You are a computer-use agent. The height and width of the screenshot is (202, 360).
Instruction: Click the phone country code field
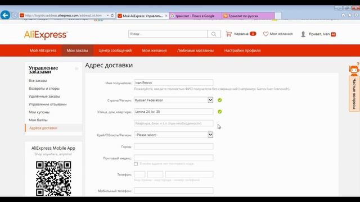coord(139,174)
